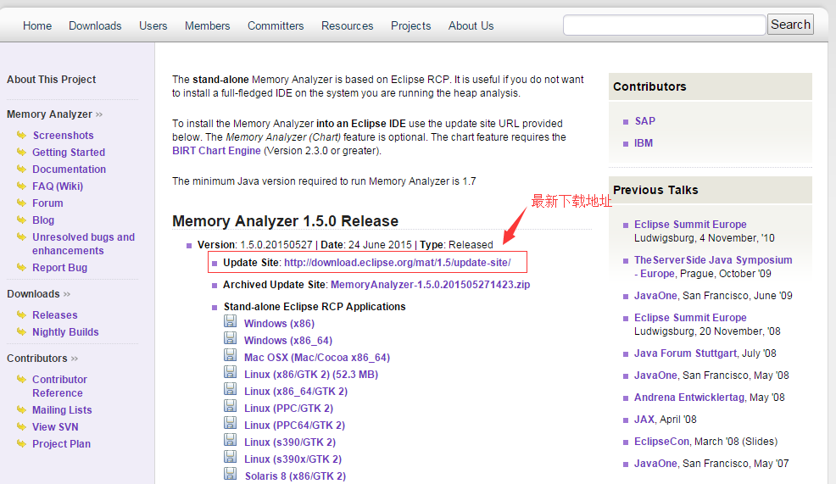The image size is (836, 484).
Task: Open Unresolved bugs and enhancements link
Action: click(83, 243)
